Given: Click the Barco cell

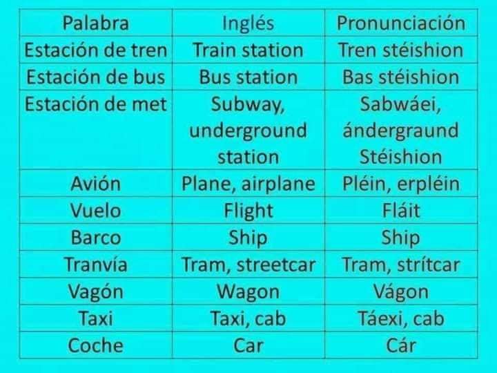Looking at the screenshot, I should click(96, 237).
